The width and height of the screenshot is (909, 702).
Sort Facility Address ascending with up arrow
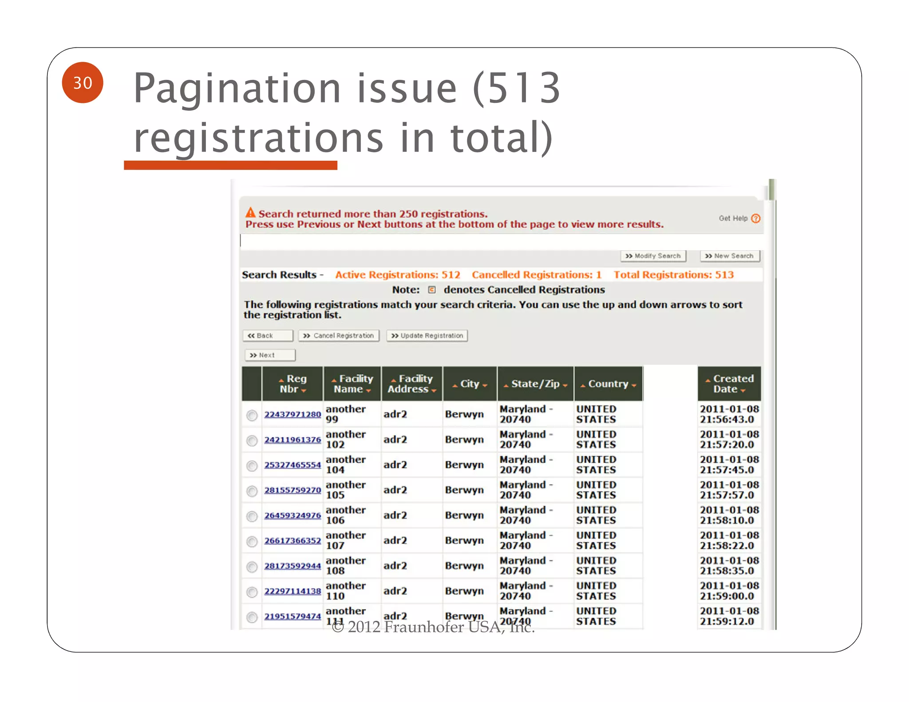pyautogui.click(x=393, y=380)
